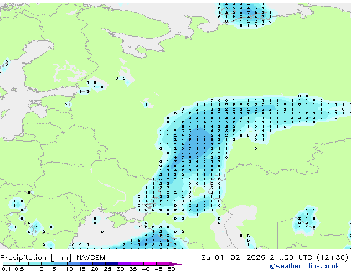Select the legend swatch between 35 and 40
This screenshot has height=271, width=351.
pyautogui.click(x=137, y=264)
